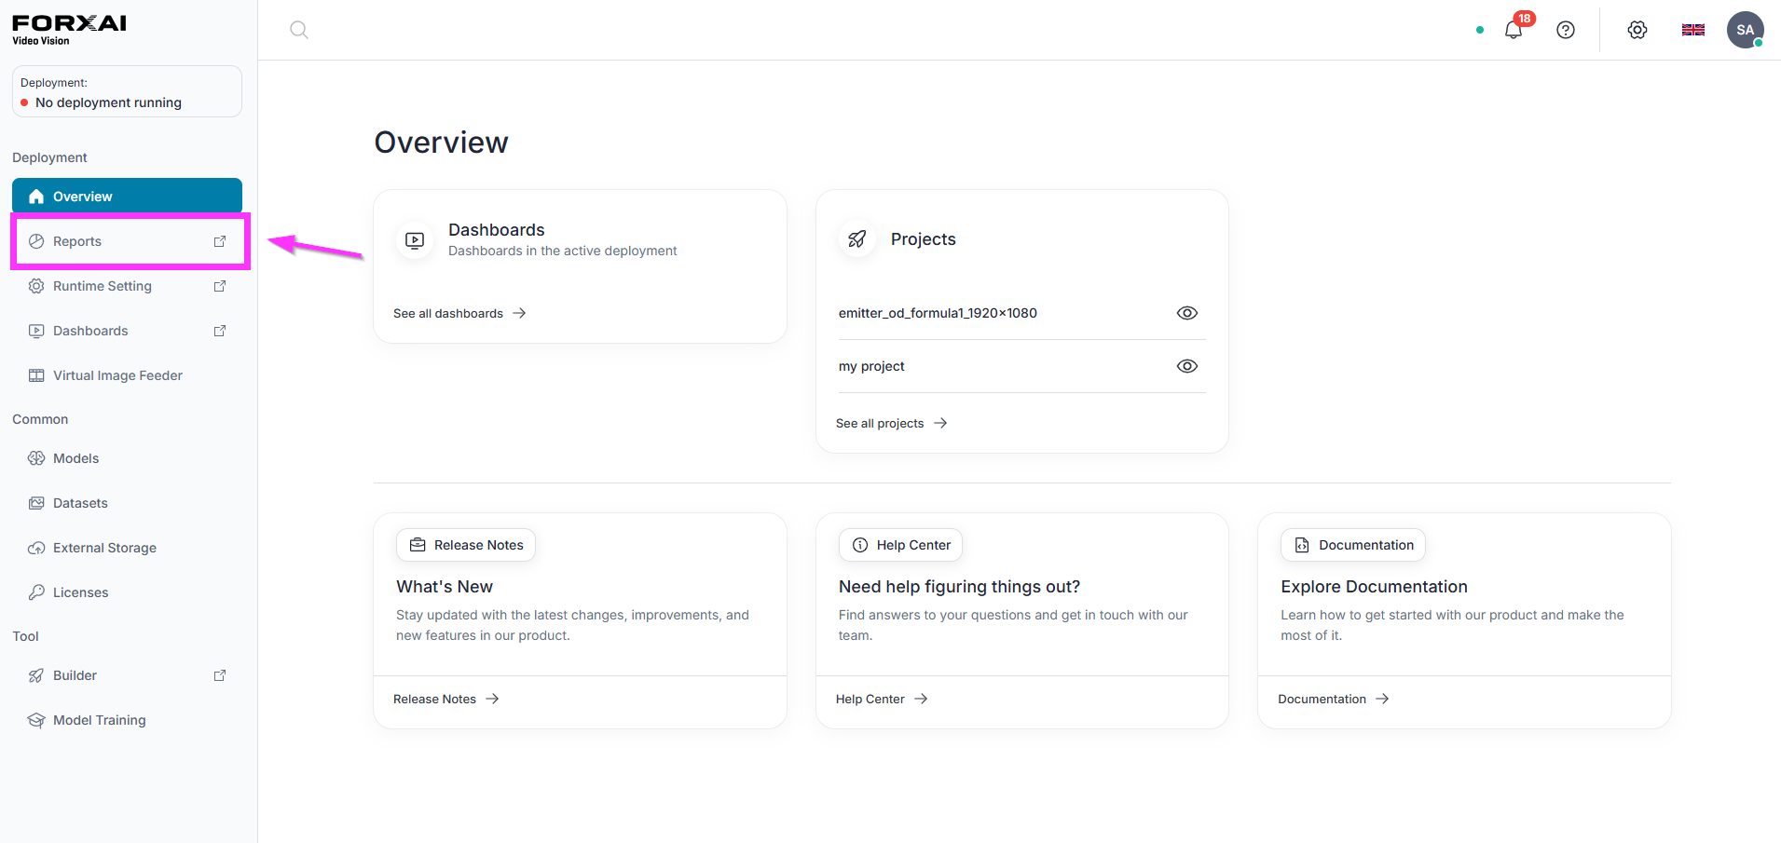Click the Projects card title

924,239
